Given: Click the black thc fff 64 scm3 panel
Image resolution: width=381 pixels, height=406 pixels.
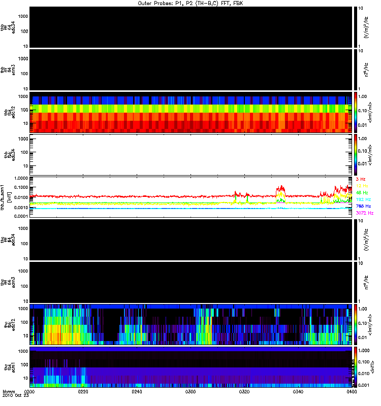Looking at the screenshot, I should [x=191, y=282].
